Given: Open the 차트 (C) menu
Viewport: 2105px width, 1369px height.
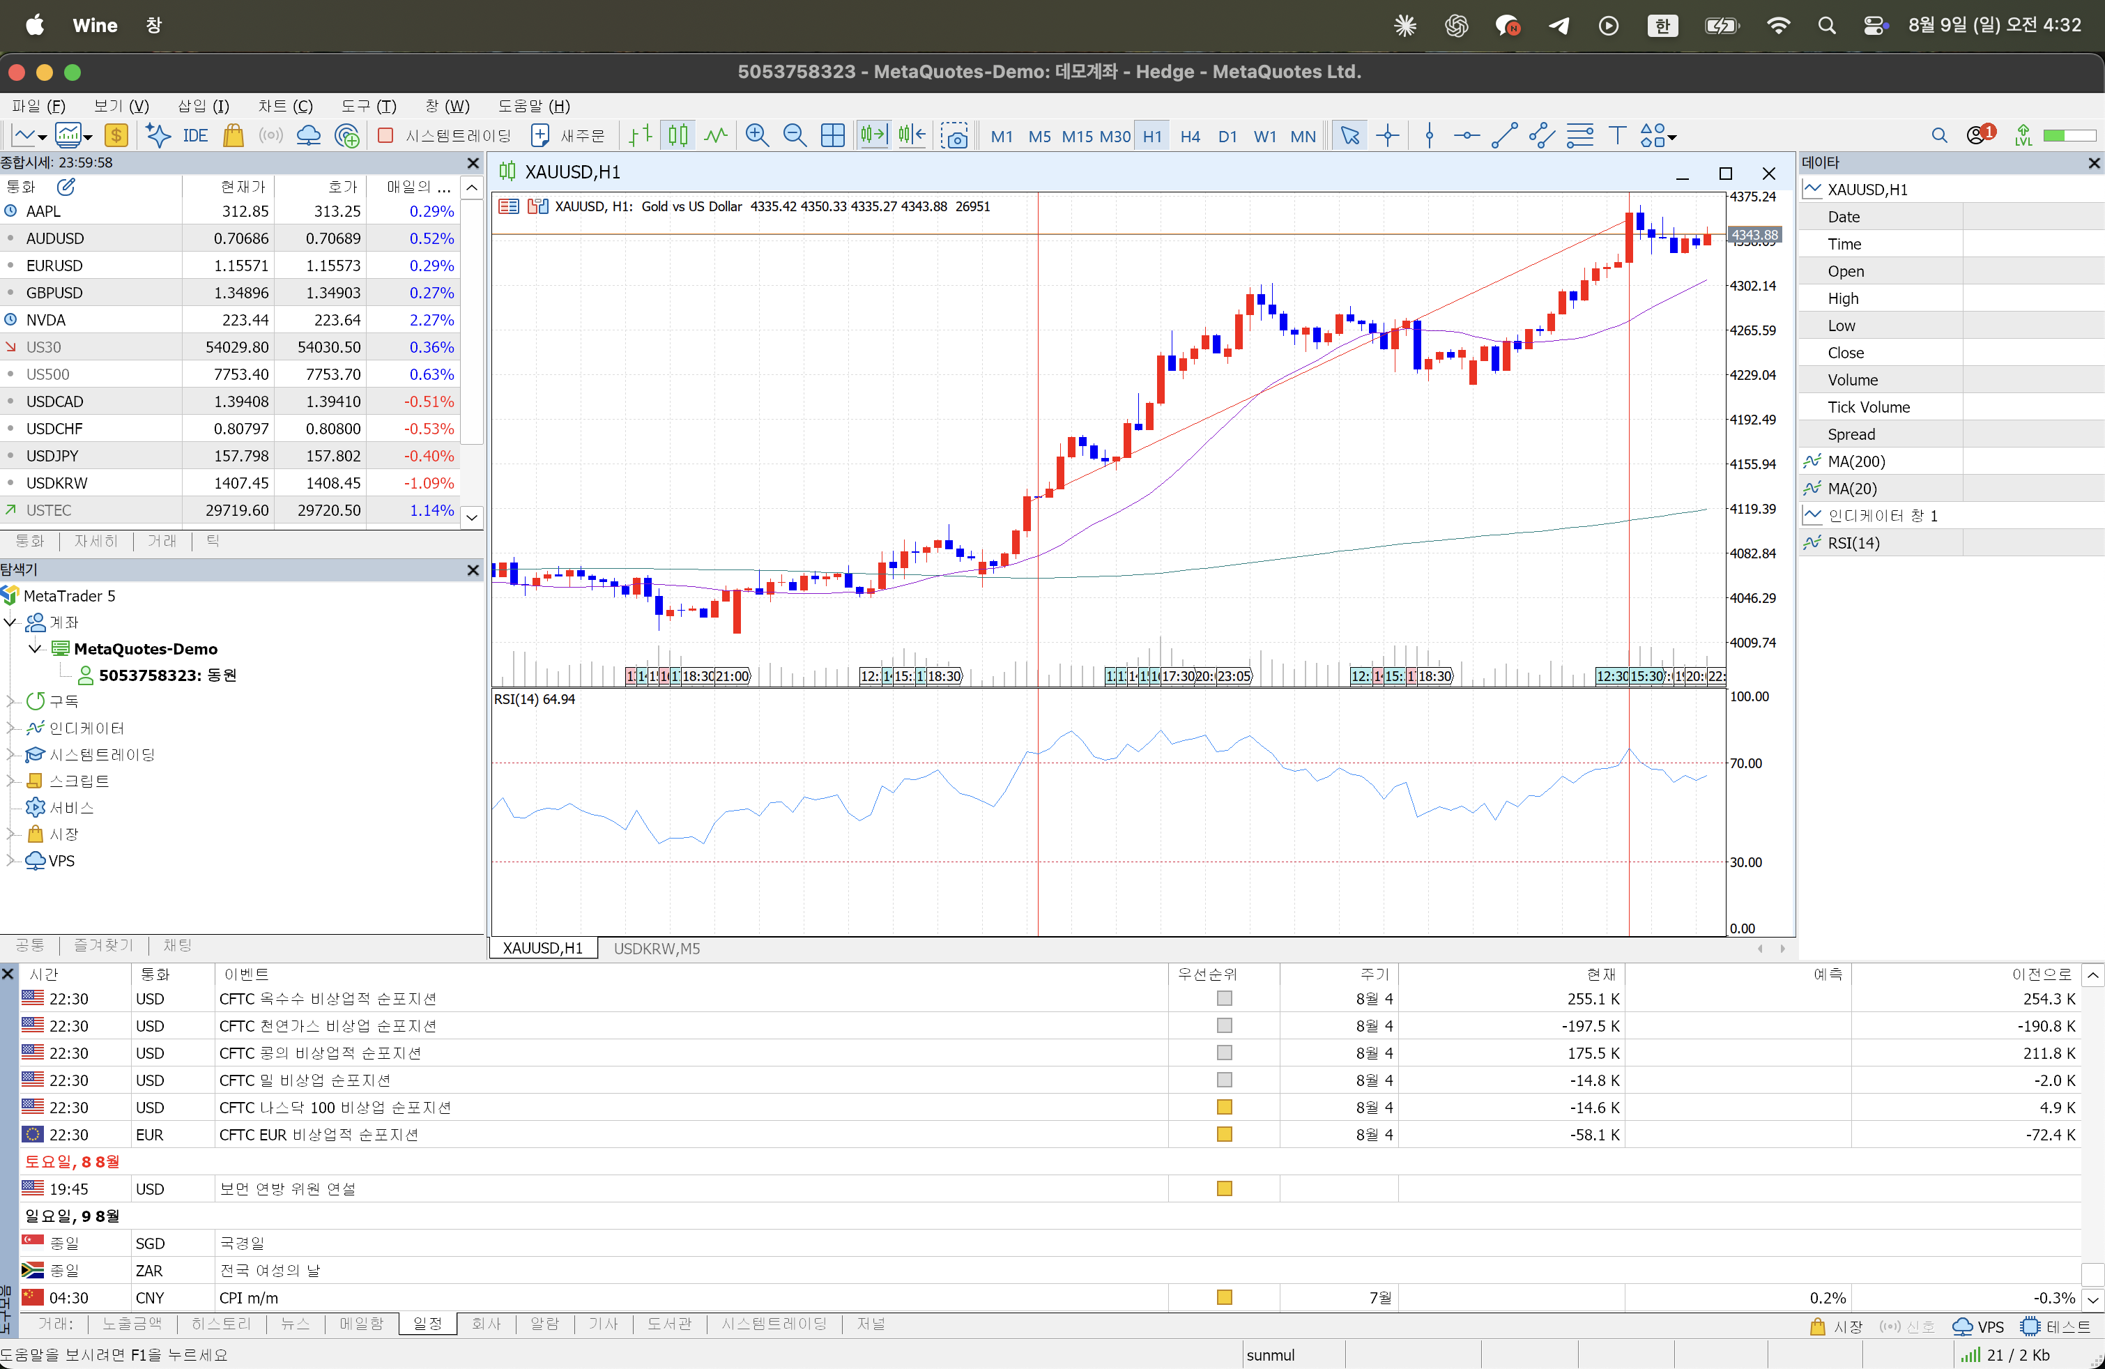Looking at the screenshot, I should 285,106.
